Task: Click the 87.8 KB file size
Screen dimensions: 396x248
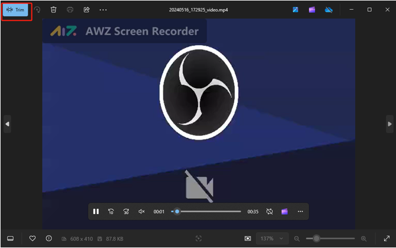Action: click(x=114, y=238)
